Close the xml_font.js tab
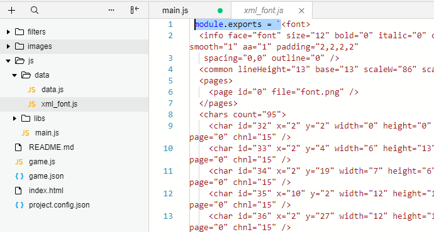 coord(302,11)
